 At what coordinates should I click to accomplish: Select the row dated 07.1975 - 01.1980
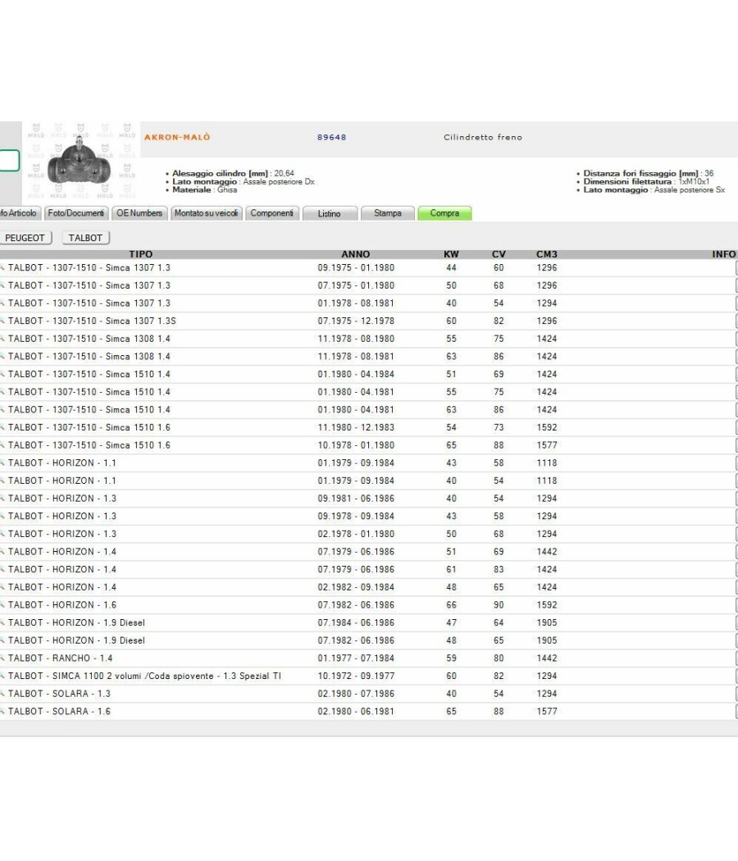point(368,285)
